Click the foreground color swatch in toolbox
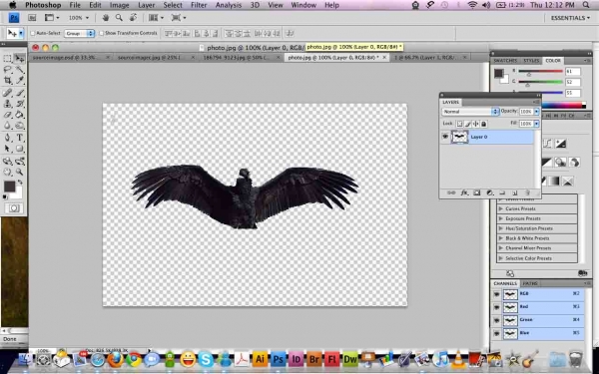599x374 pixels. pyautogui.click(x=10, y=187)
